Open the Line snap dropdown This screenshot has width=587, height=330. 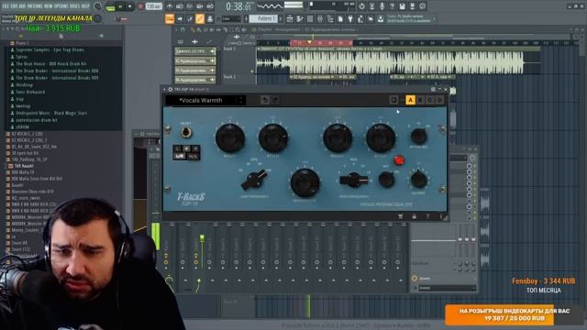coord(231,18)
